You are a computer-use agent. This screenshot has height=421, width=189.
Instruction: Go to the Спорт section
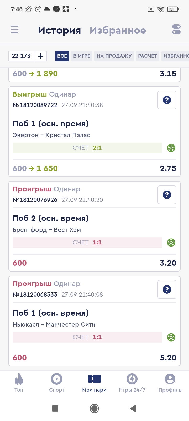(57, 383)
